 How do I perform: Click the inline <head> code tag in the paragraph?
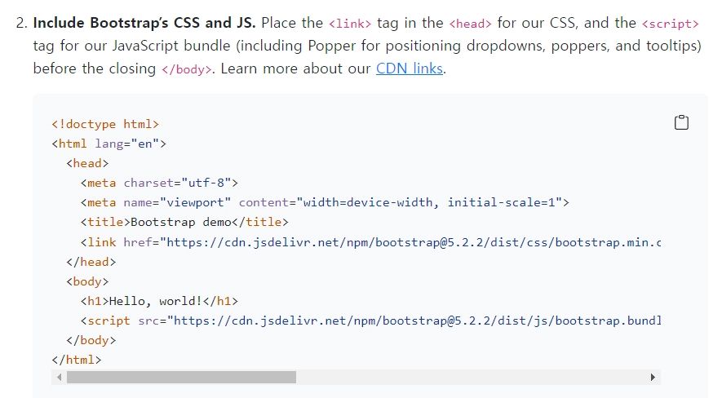(470, 24)
